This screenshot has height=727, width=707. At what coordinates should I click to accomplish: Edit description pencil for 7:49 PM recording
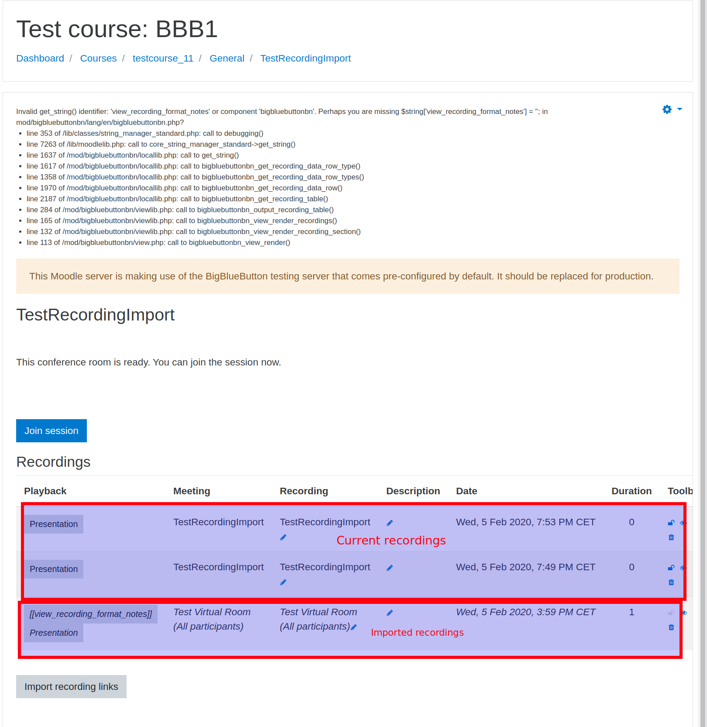coord(390,568)
